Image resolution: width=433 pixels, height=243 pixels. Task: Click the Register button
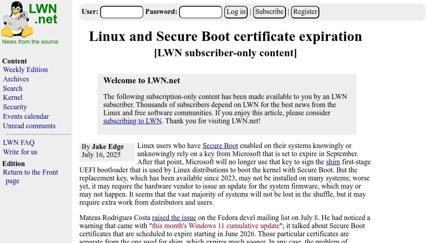point(305,12)
